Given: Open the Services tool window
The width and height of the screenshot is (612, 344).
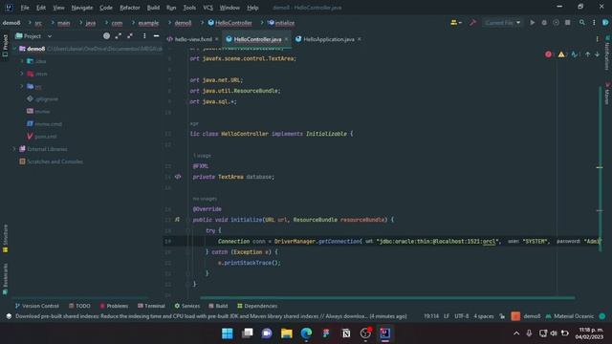Looking at the screenshot, I should (x=187, y=306).
